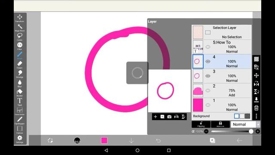This screenshot has height=155, width=275.
Task: Select the Brush tool
Action: (20, 56)
